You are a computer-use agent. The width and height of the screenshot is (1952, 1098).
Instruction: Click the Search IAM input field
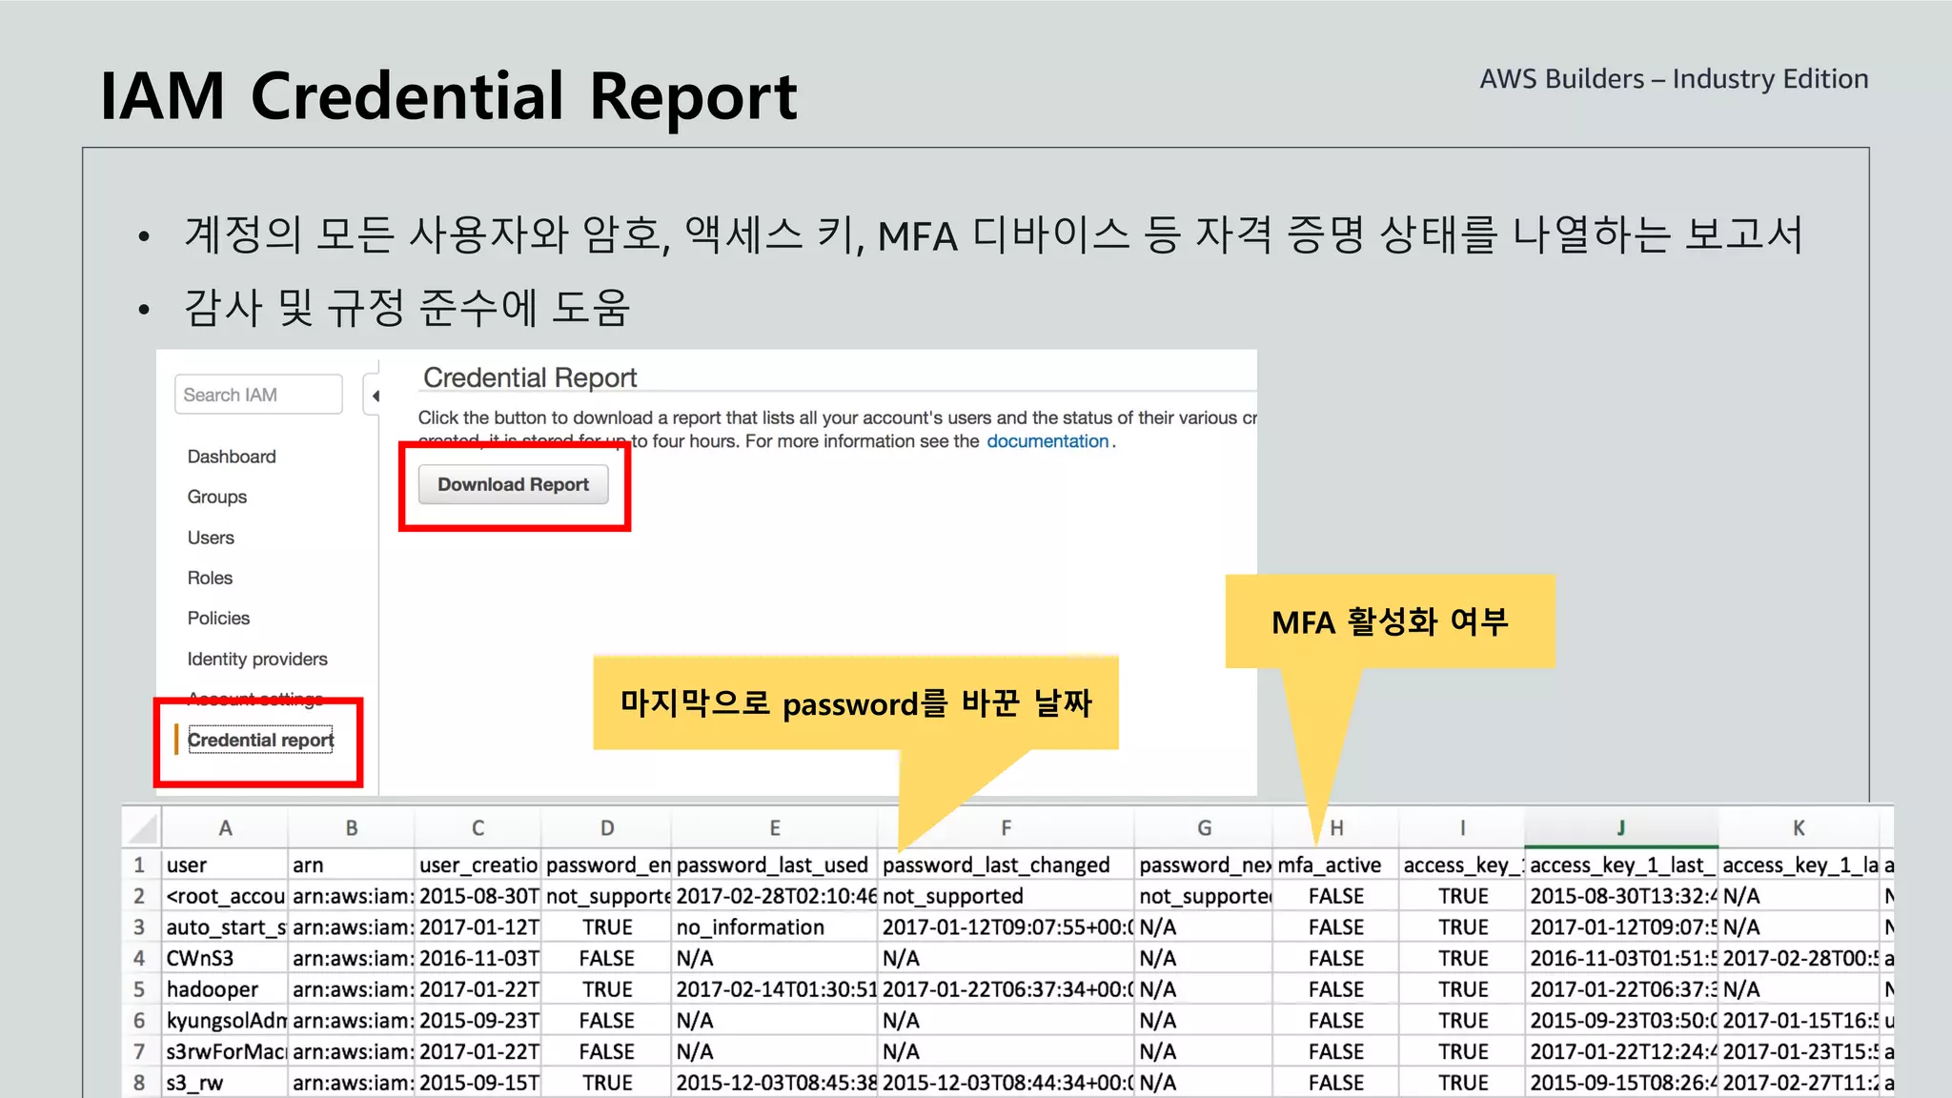[258, 395]
